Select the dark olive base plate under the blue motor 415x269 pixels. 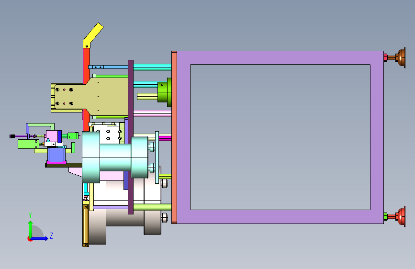[x=64, y=165]
